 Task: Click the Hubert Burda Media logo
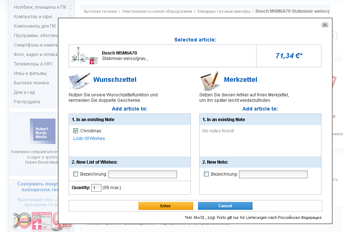tap(43, 131)
